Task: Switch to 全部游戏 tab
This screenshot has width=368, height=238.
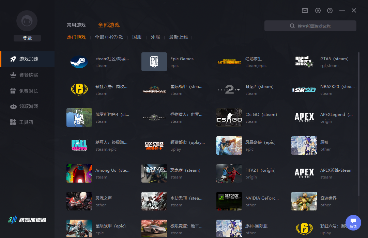Action: point(109,25)
